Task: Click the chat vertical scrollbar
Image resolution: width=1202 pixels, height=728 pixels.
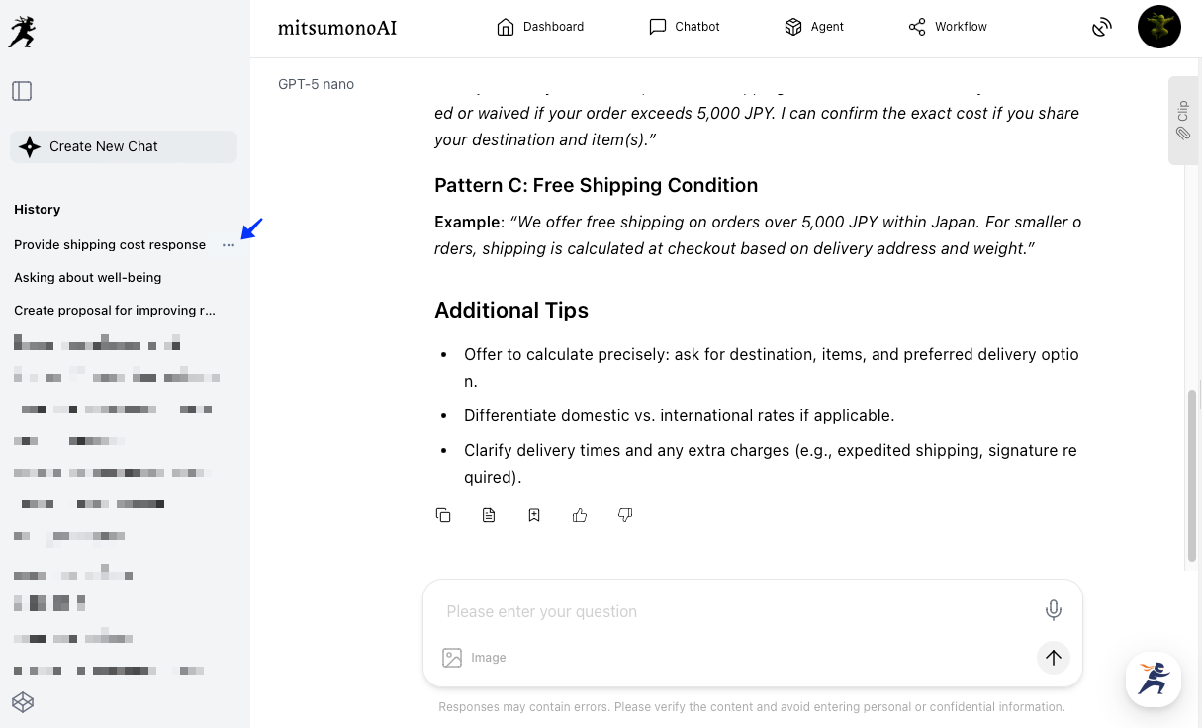Action: (1192, 475)
